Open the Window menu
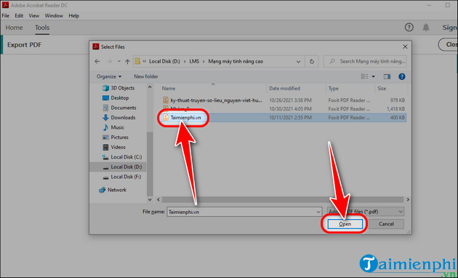 54,16
